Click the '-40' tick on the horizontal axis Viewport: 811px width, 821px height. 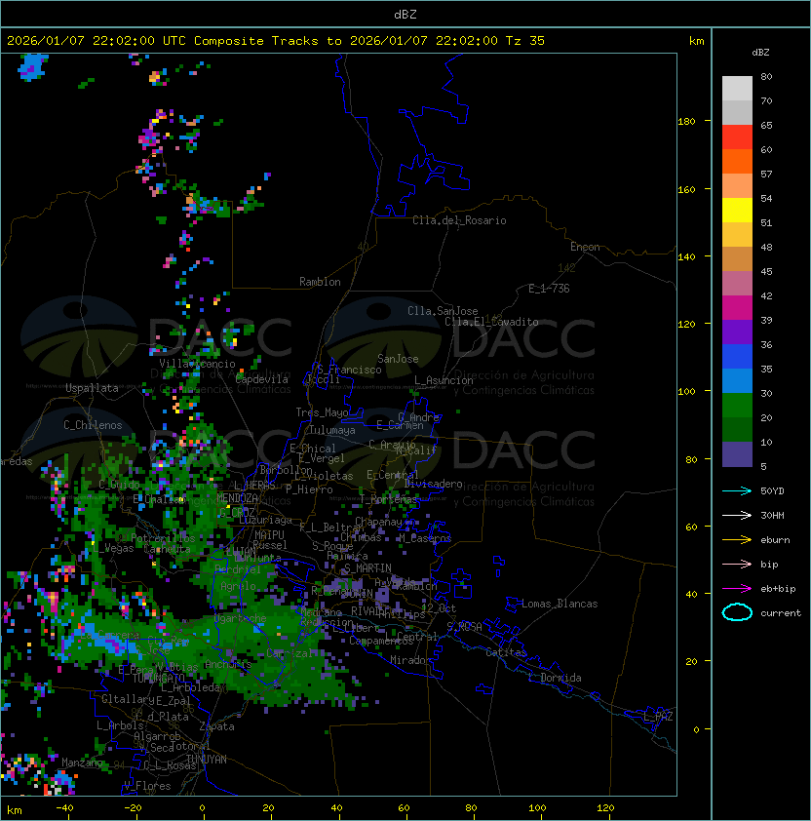(64, 808)
